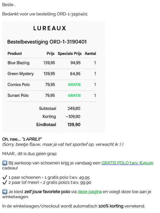Select the Green Mystery product name
The image size is (160, 213).
(x=21, y=74)
